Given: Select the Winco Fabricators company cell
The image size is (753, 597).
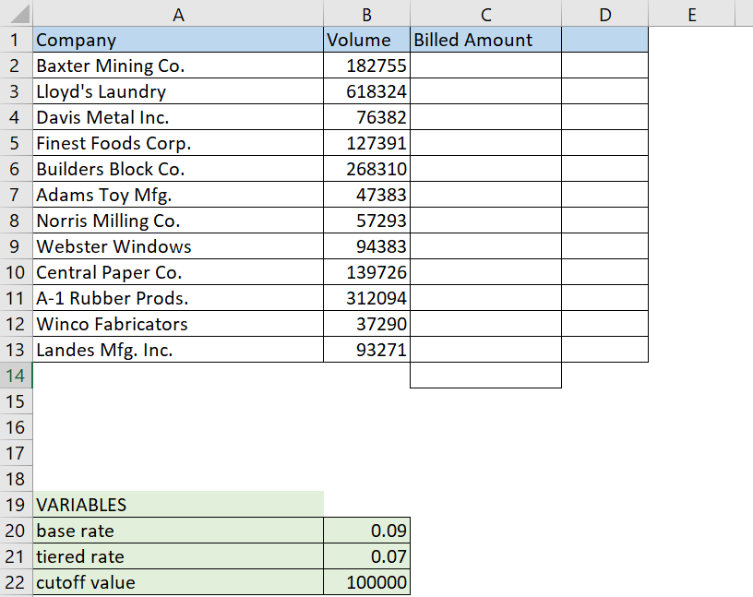Looking at the screenshot, I should tap(178, 324).
